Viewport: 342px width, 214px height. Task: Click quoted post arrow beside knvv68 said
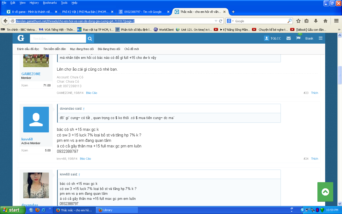pos(79,174)
